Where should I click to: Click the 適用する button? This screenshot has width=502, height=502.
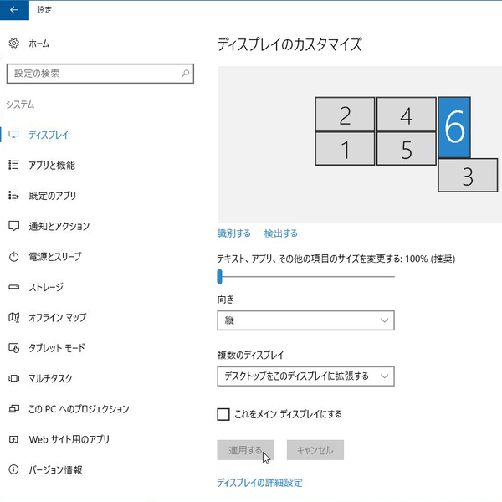pyautogui.click(x=245, y=450)
